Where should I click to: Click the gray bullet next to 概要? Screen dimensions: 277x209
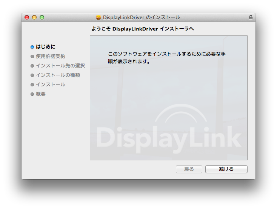tap(32, 94)
